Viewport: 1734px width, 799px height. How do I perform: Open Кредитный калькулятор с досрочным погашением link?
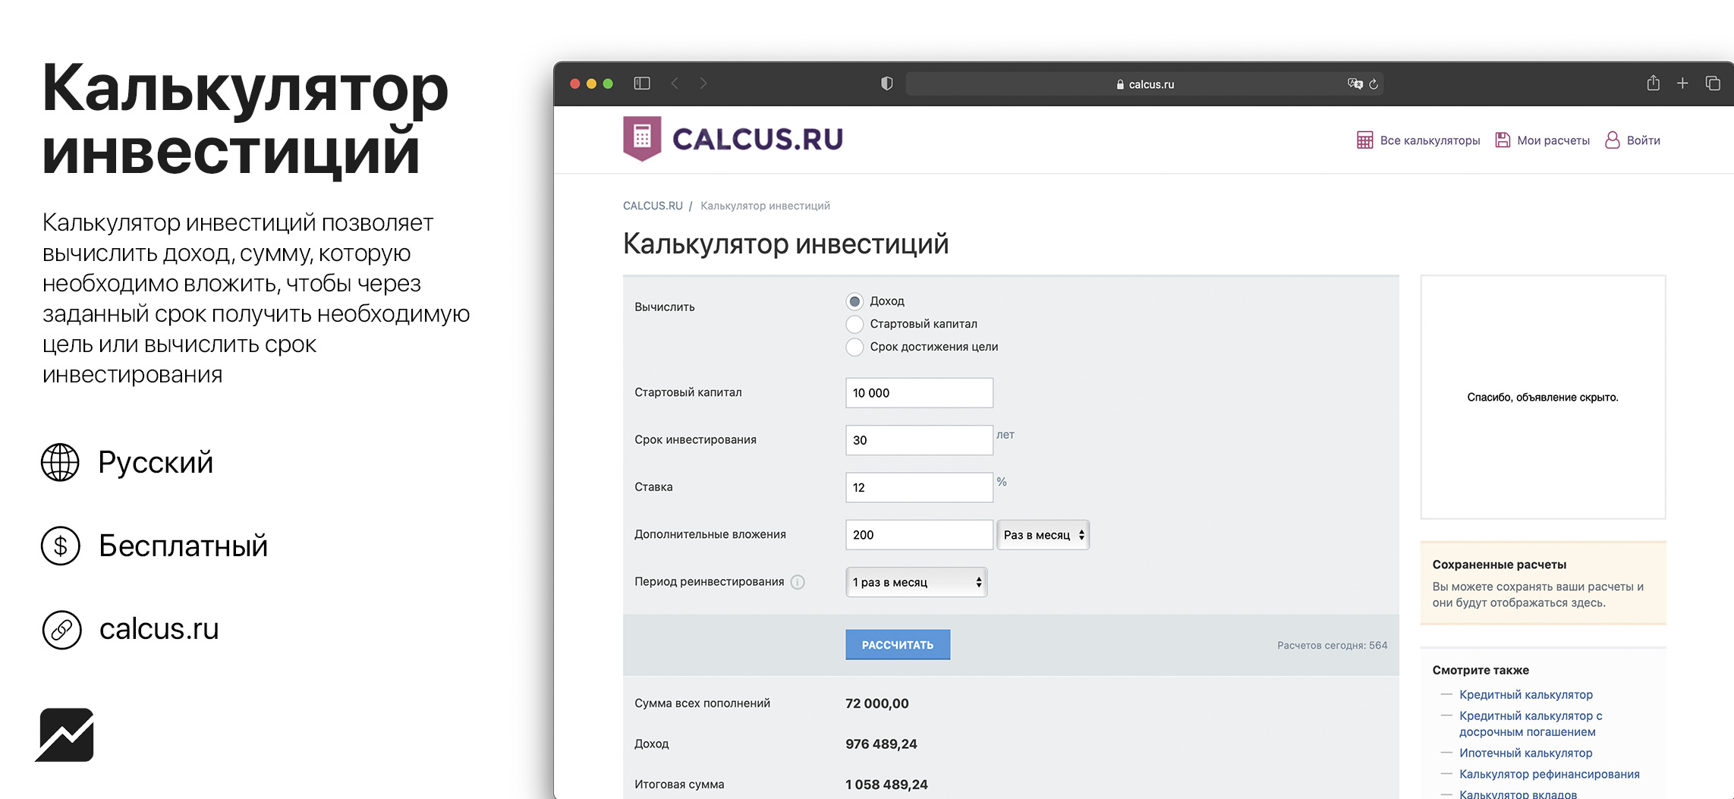[1531, 723]
